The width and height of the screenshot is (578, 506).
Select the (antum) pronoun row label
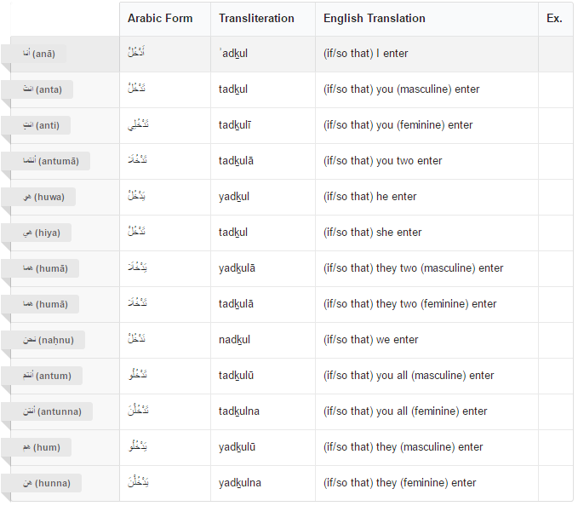tap(42, 376)
